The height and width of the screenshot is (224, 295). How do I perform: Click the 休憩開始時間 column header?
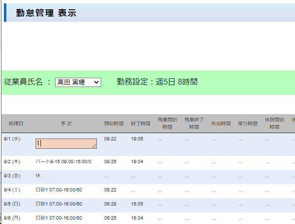coord(275,123)
